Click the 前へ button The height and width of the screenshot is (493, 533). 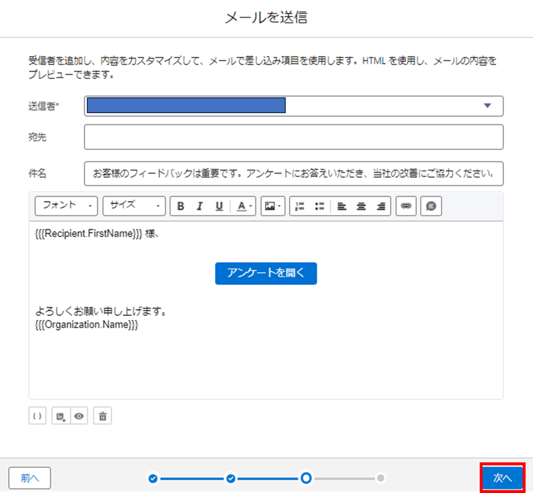click(x=30, y=478)
